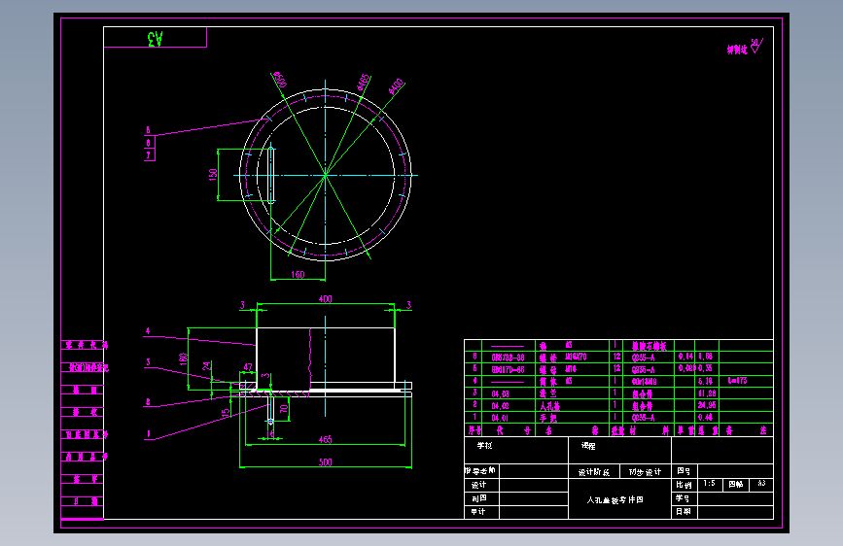The width and height of the screenshot is (843, 546).
Task: Select the 160 dimension below the circular view
Action: pyautogui.click(x=298, y=275)
